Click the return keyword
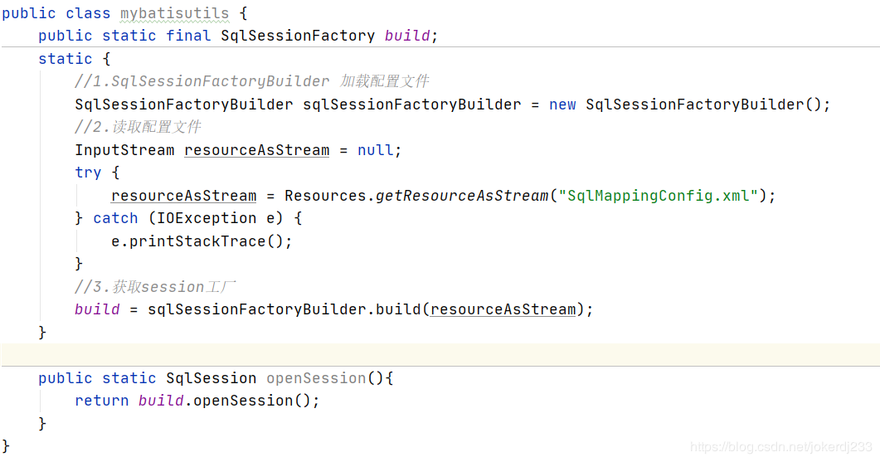Viewport: 880px width, 462px height. [x=101, y=401]
